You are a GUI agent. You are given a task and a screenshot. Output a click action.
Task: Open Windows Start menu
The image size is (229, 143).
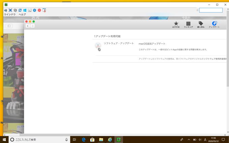[4, 140]
